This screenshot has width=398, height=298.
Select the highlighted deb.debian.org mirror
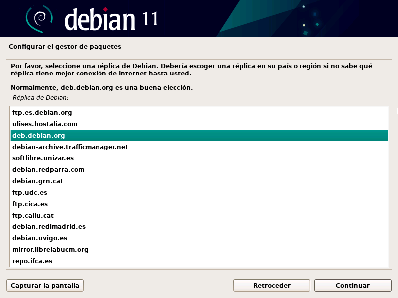click(x=39, y=136)
